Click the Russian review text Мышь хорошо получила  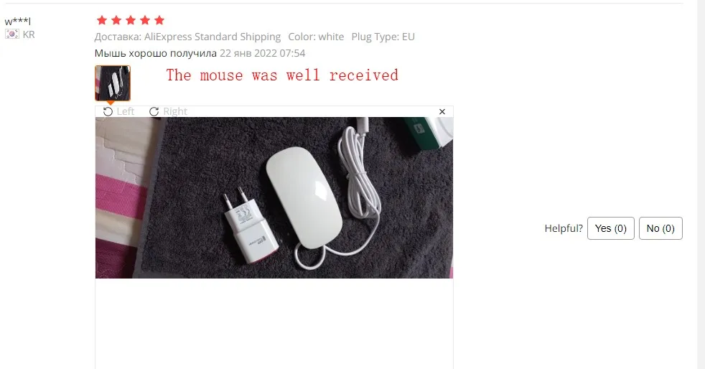pos(156,54)
